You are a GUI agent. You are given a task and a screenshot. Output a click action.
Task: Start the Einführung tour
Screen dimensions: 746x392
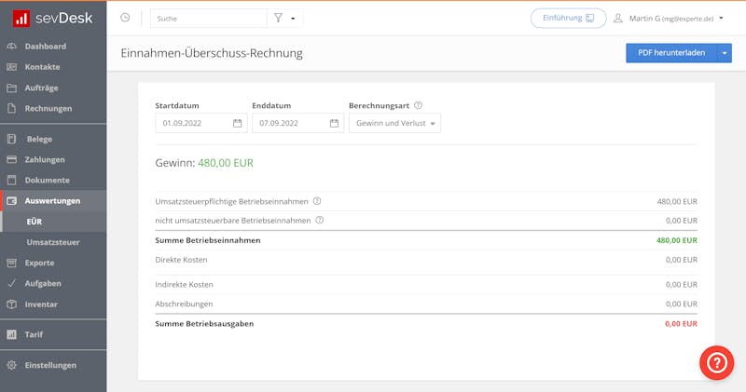pyautogui.click(x=568, y=18)
